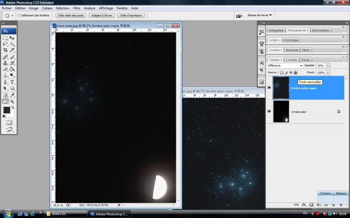350x218 pixels.
Task: Open the Calques panel flyout menu
Action: click(346, 61)
